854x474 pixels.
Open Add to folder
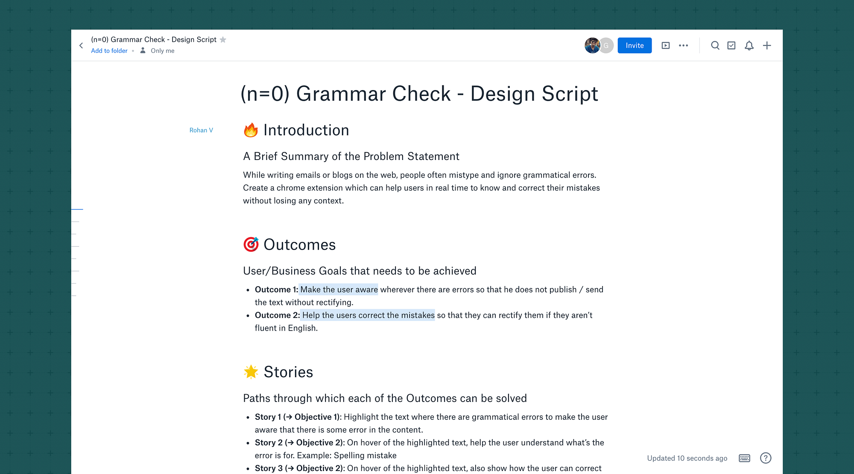tap(109, 50)
